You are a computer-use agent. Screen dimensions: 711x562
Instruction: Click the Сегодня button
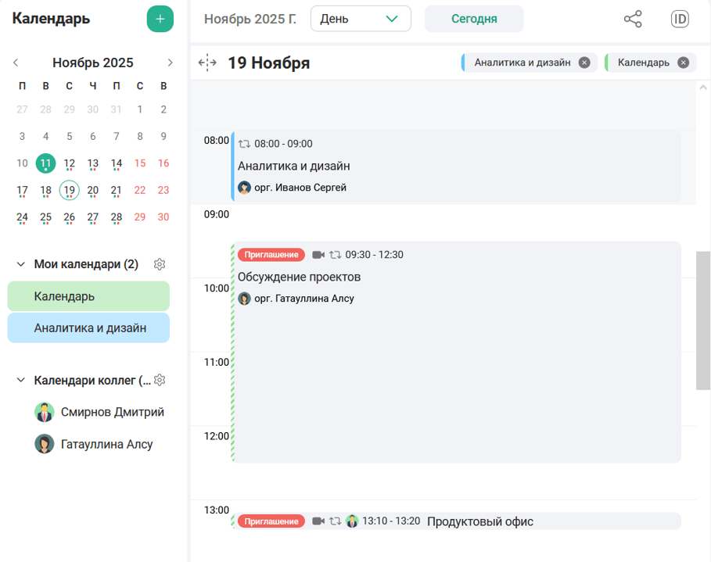[x=474, y=19]
